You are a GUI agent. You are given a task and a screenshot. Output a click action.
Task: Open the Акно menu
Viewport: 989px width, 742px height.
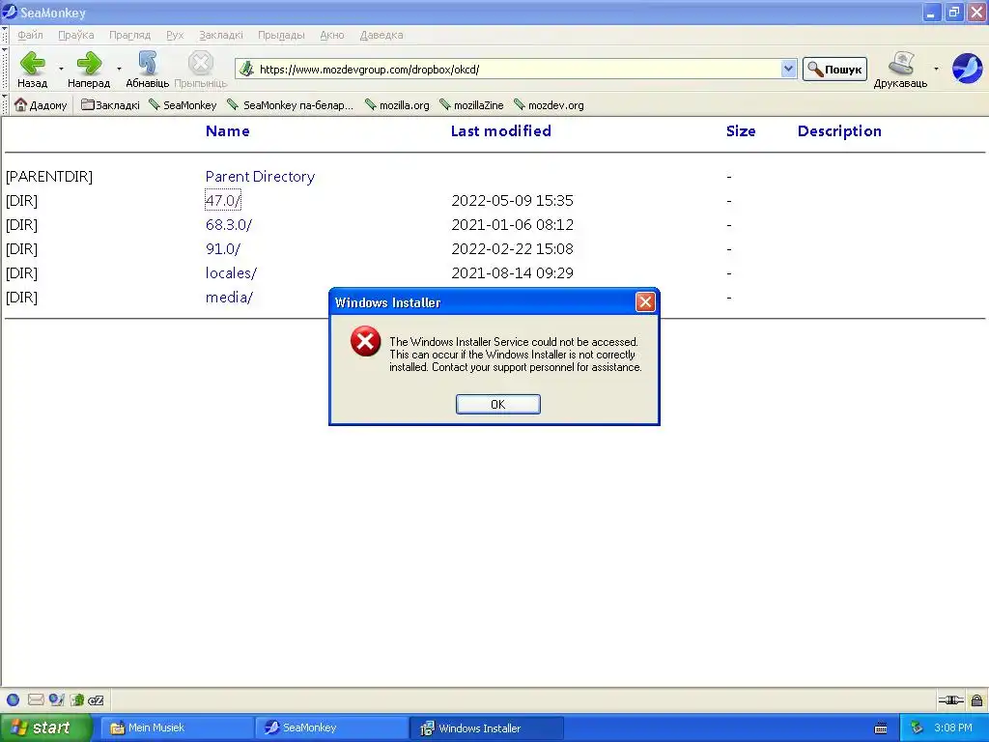332,36
